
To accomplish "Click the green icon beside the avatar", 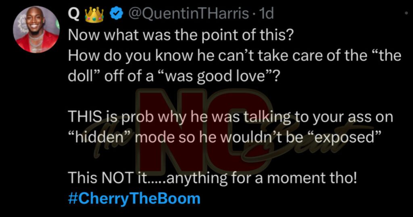I will [58, 23].
